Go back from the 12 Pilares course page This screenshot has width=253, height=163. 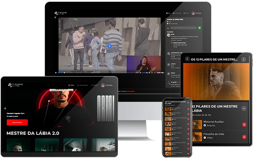(x=187, y=59)
